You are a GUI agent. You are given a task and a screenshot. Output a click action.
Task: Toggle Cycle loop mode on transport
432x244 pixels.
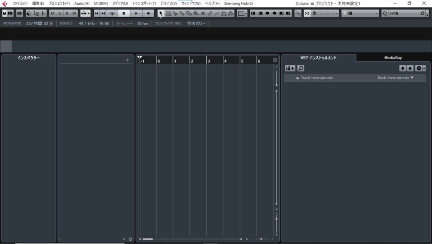click(x=112, y=13)
